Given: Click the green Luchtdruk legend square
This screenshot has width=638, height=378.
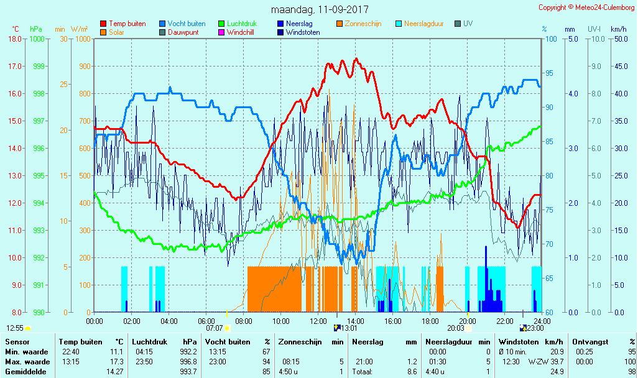Looking at the screenshot, I should tap(221, 24).
